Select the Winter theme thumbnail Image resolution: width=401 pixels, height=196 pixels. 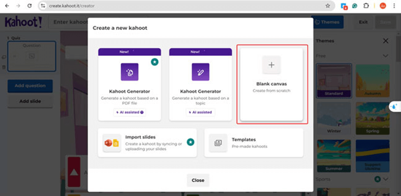pyautogui.click(x=334, y=119)
